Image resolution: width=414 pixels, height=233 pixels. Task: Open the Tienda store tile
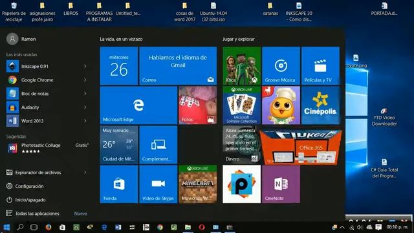tap(119, 184)
